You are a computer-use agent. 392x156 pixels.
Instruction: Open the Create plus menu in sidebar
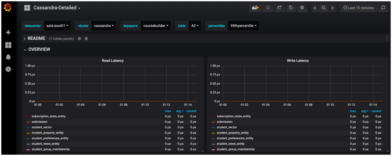point(8,32)
